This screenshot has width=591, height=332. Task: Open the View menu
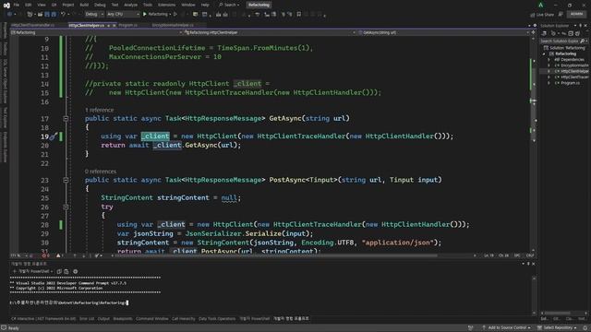click(42, 5)
